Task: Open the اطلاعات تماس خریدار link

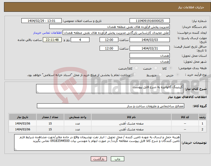Action: pos(47,33)
